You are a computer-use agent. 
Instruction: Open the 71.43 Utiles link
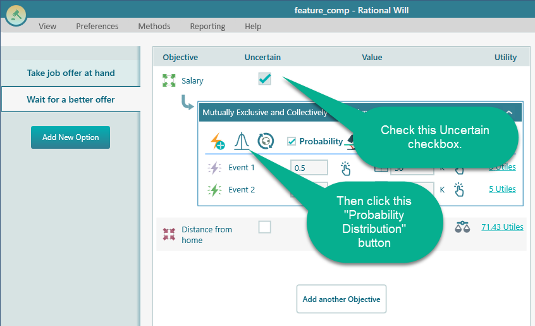[x=502, y=227]
